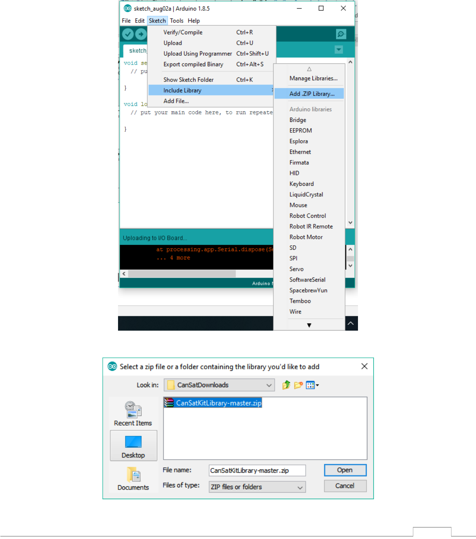Screen dimensions: 476x539
Task: Choose Manage Libraries...
Action: click(309, 78)
